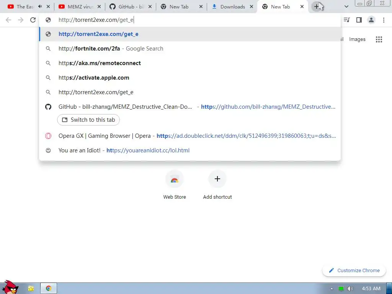Choose the aka.ms/remoteconnect suggestion
This screenshot has width=392, height=294.
point(190,63)
